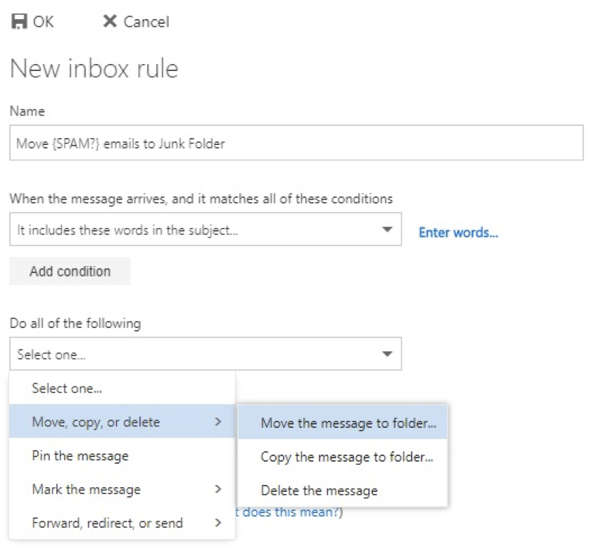Click the arrow on the conditions combo box
This screenshot has width=594, height=549.
386,230
